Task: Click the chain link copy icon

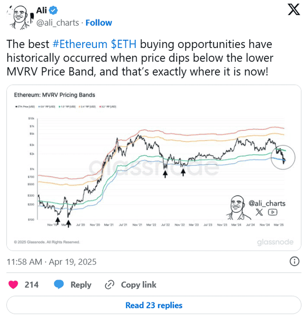Action: [109, 284]
